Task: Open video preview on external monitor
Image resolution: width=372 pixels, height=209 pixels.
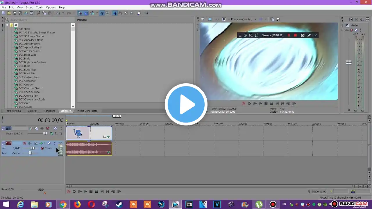Action: coord(210,19)
